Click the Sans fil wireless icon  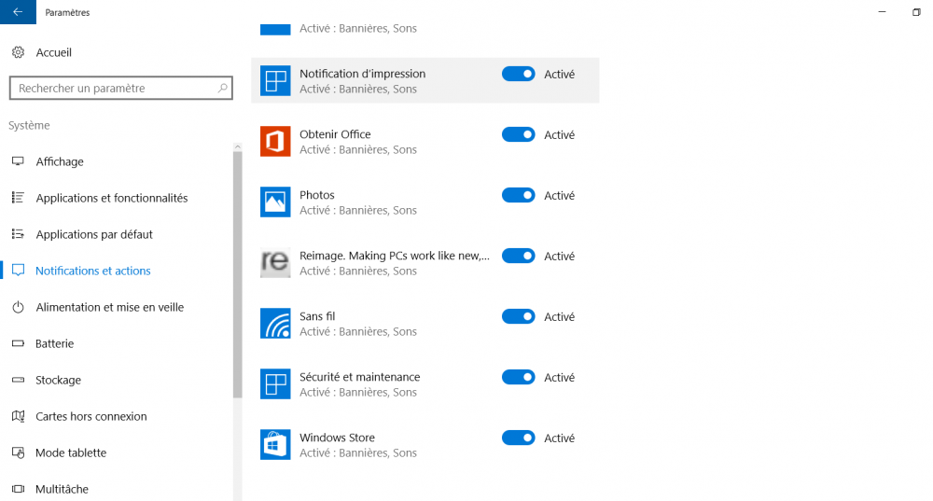coord(275,323)
